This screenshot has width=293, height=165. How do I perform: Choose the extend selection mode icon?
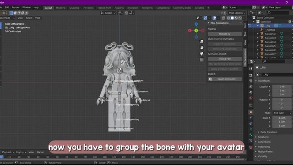pyautogui.click(x=15, y=13)
